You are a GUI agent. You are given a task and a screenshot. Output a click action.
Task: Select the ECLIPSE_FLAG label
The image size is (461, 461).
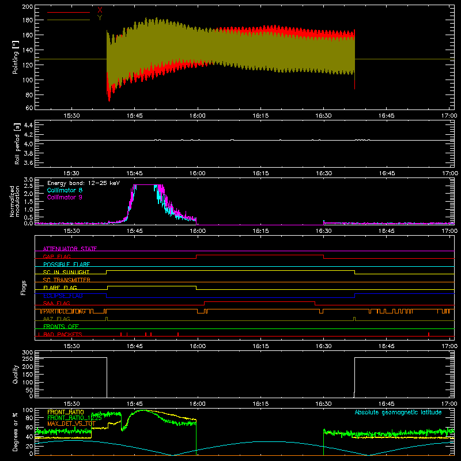pyautogui.click(x=63, y=296)
